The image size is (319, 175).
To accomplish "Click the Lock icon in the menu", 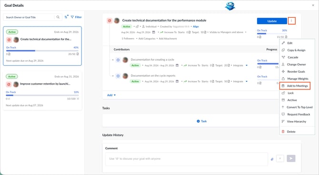I will pos(283,93).
